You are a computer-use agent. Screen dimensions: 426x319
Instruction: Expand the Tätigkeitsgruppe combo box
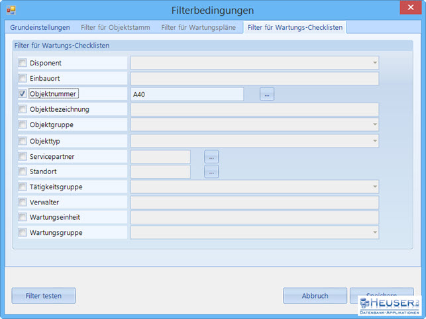(374, 187)
